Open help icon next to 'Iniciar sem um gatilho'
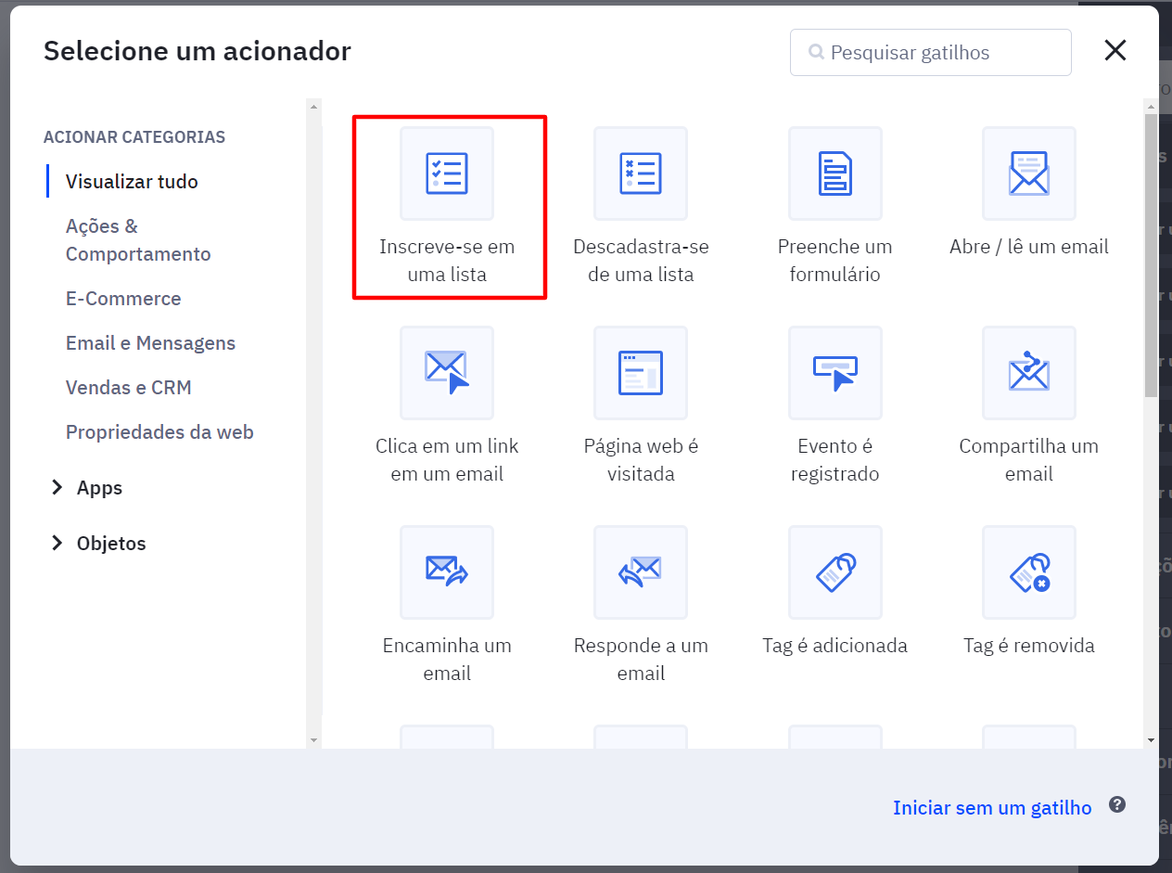 pyautogui.click(x=1117, y=805)
